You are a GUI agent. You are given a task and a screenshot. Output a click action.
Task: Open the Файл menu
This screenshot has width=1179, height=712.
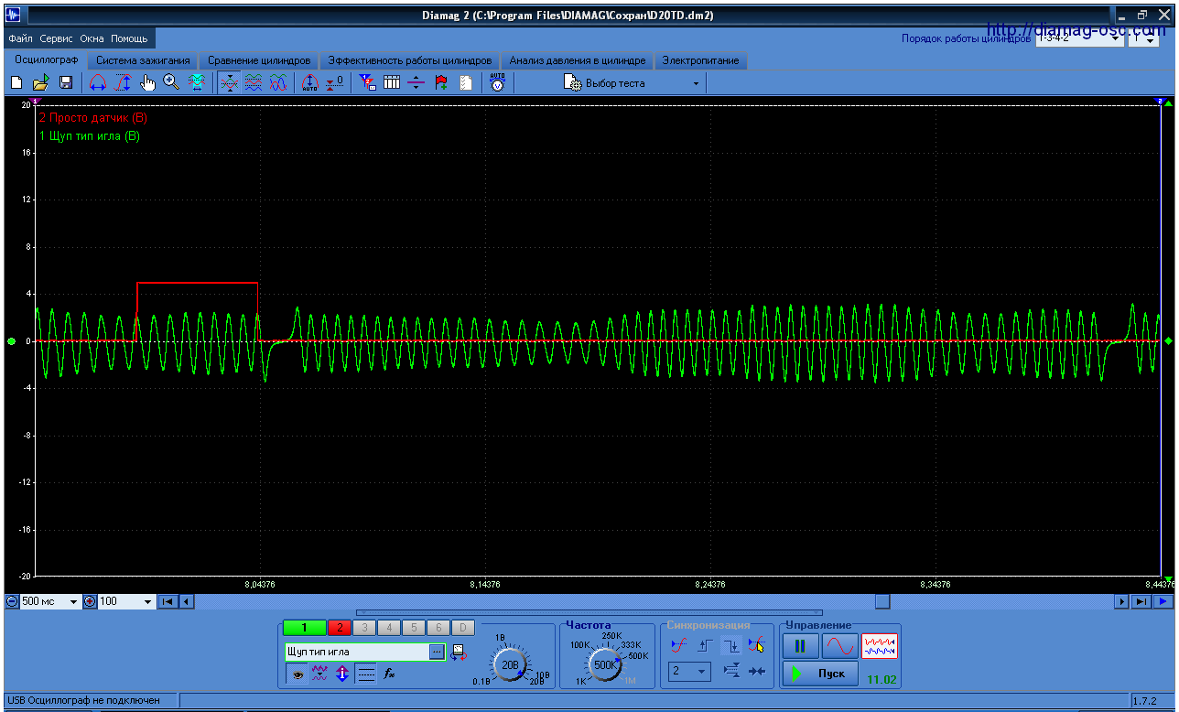tap(21, 39)
